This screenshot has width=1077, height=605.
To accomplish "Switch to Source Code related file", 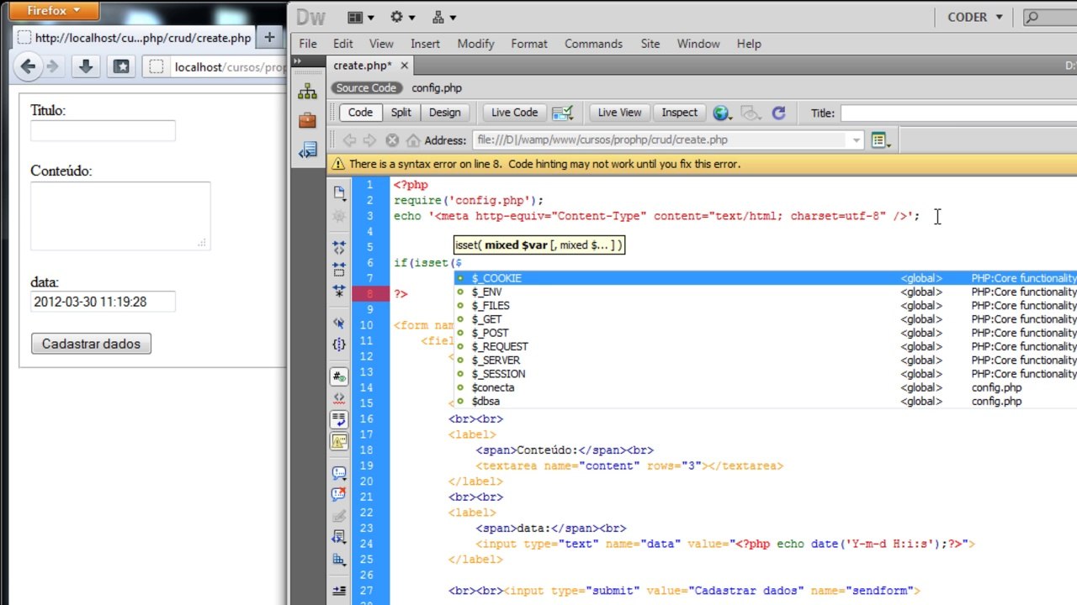I will pos(365,88).
